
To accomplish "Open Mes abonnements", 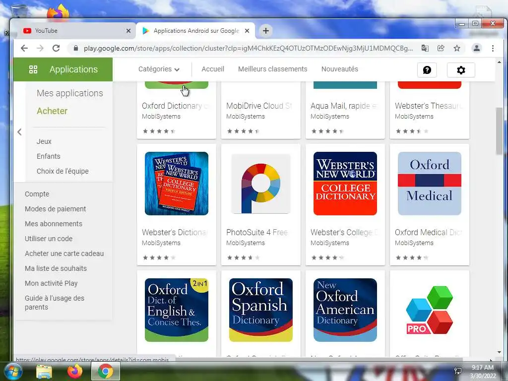I will tap(54, 224).
